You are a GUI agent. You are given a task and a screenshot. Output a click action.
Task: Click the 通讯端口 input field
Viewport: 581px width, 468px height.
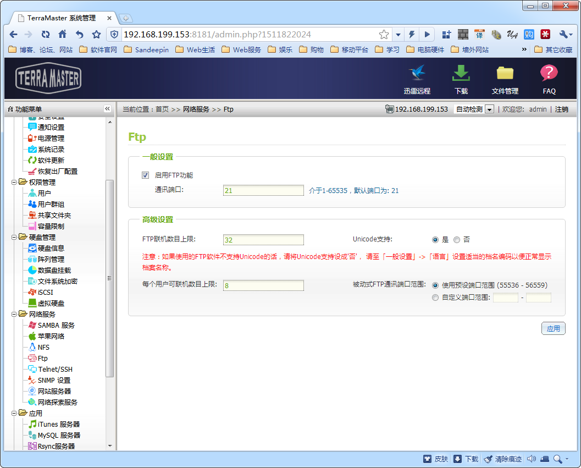click(263, 190)
